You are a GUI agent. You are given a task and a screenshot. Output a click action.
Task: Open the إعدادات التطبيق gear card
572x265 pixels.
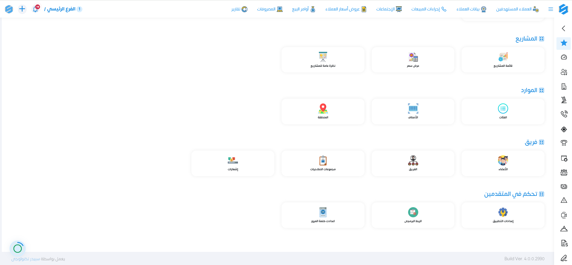tap(503, 215)
